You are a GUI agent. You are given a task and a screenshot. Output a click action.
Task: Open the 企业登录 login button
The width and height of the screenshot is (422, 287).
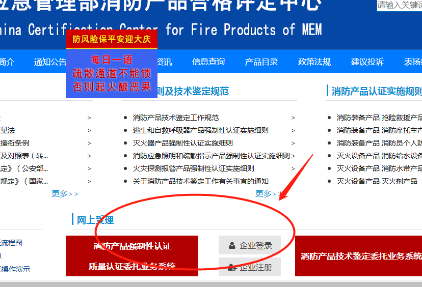[250, 245]
